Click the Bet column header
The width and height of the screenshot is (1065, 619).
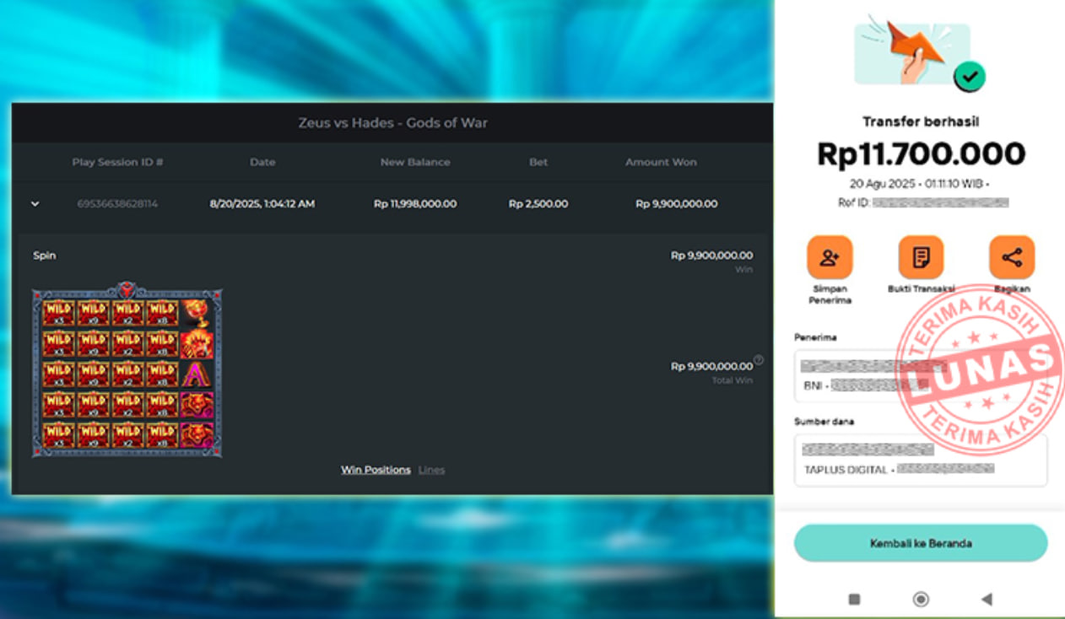(x=538, y=162)
